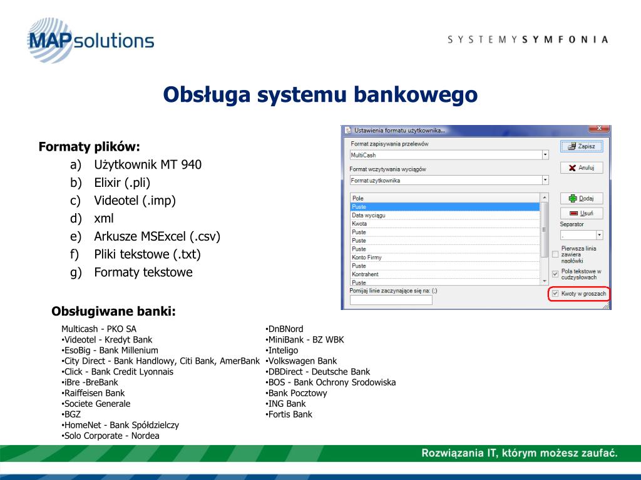Enable 'Pierwsza linia zawiera nagłówki' checkbox

click(555, 254)
